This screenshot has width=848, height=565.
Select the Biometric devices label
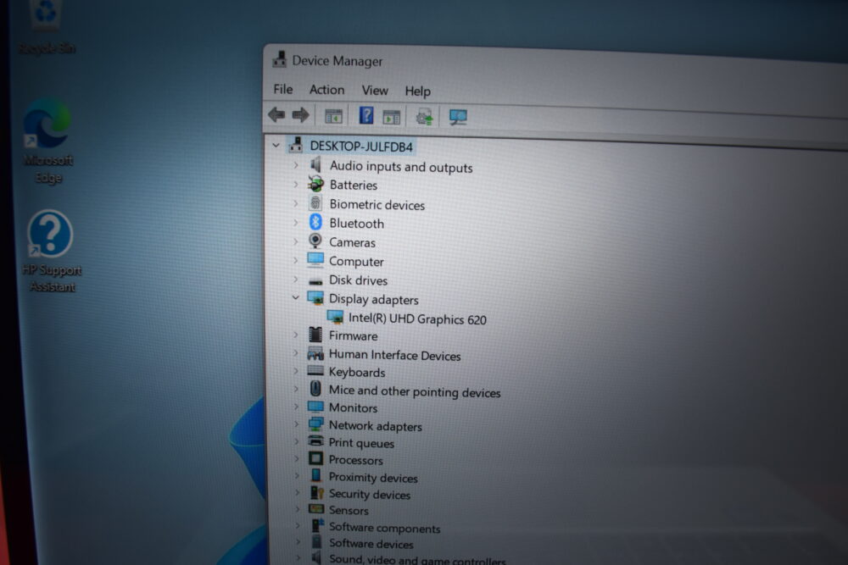point(377,205)
